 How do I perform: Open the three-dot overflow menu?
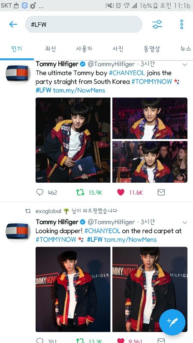pyautogui.click(x=181, y=24)
